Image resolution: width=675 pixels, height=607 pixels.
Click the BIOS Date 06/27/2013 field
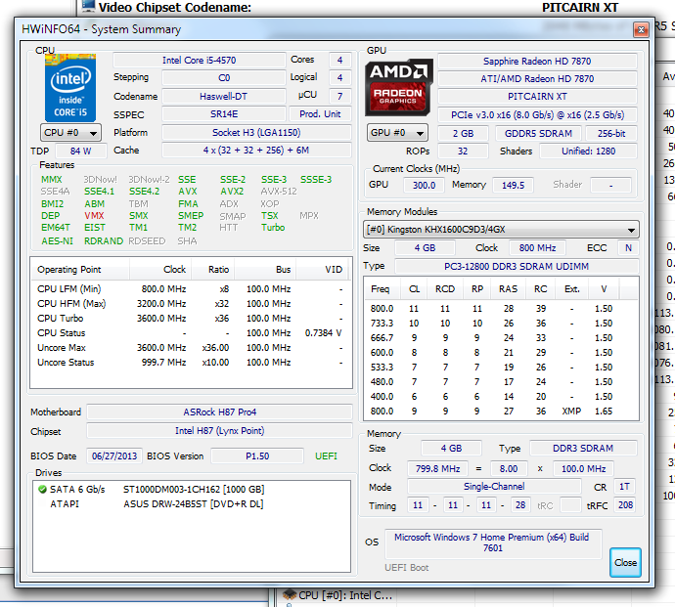click(114, 456)
